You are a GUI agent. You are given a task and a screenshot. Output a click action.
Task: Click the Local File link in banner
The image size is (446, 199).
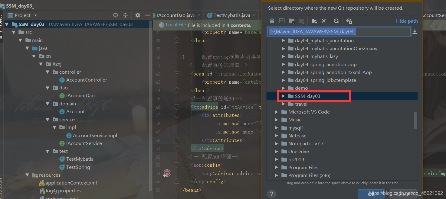tap(176, 25)
